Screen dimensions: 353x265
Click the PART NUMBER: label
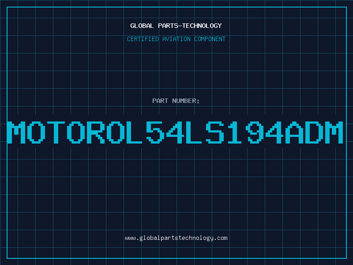click(x=176, y=101)
